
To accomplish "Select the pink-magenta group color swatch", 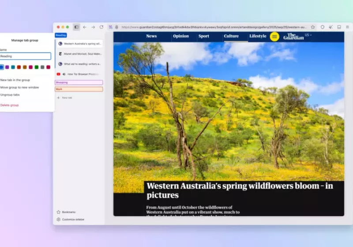I will [30, 67].
